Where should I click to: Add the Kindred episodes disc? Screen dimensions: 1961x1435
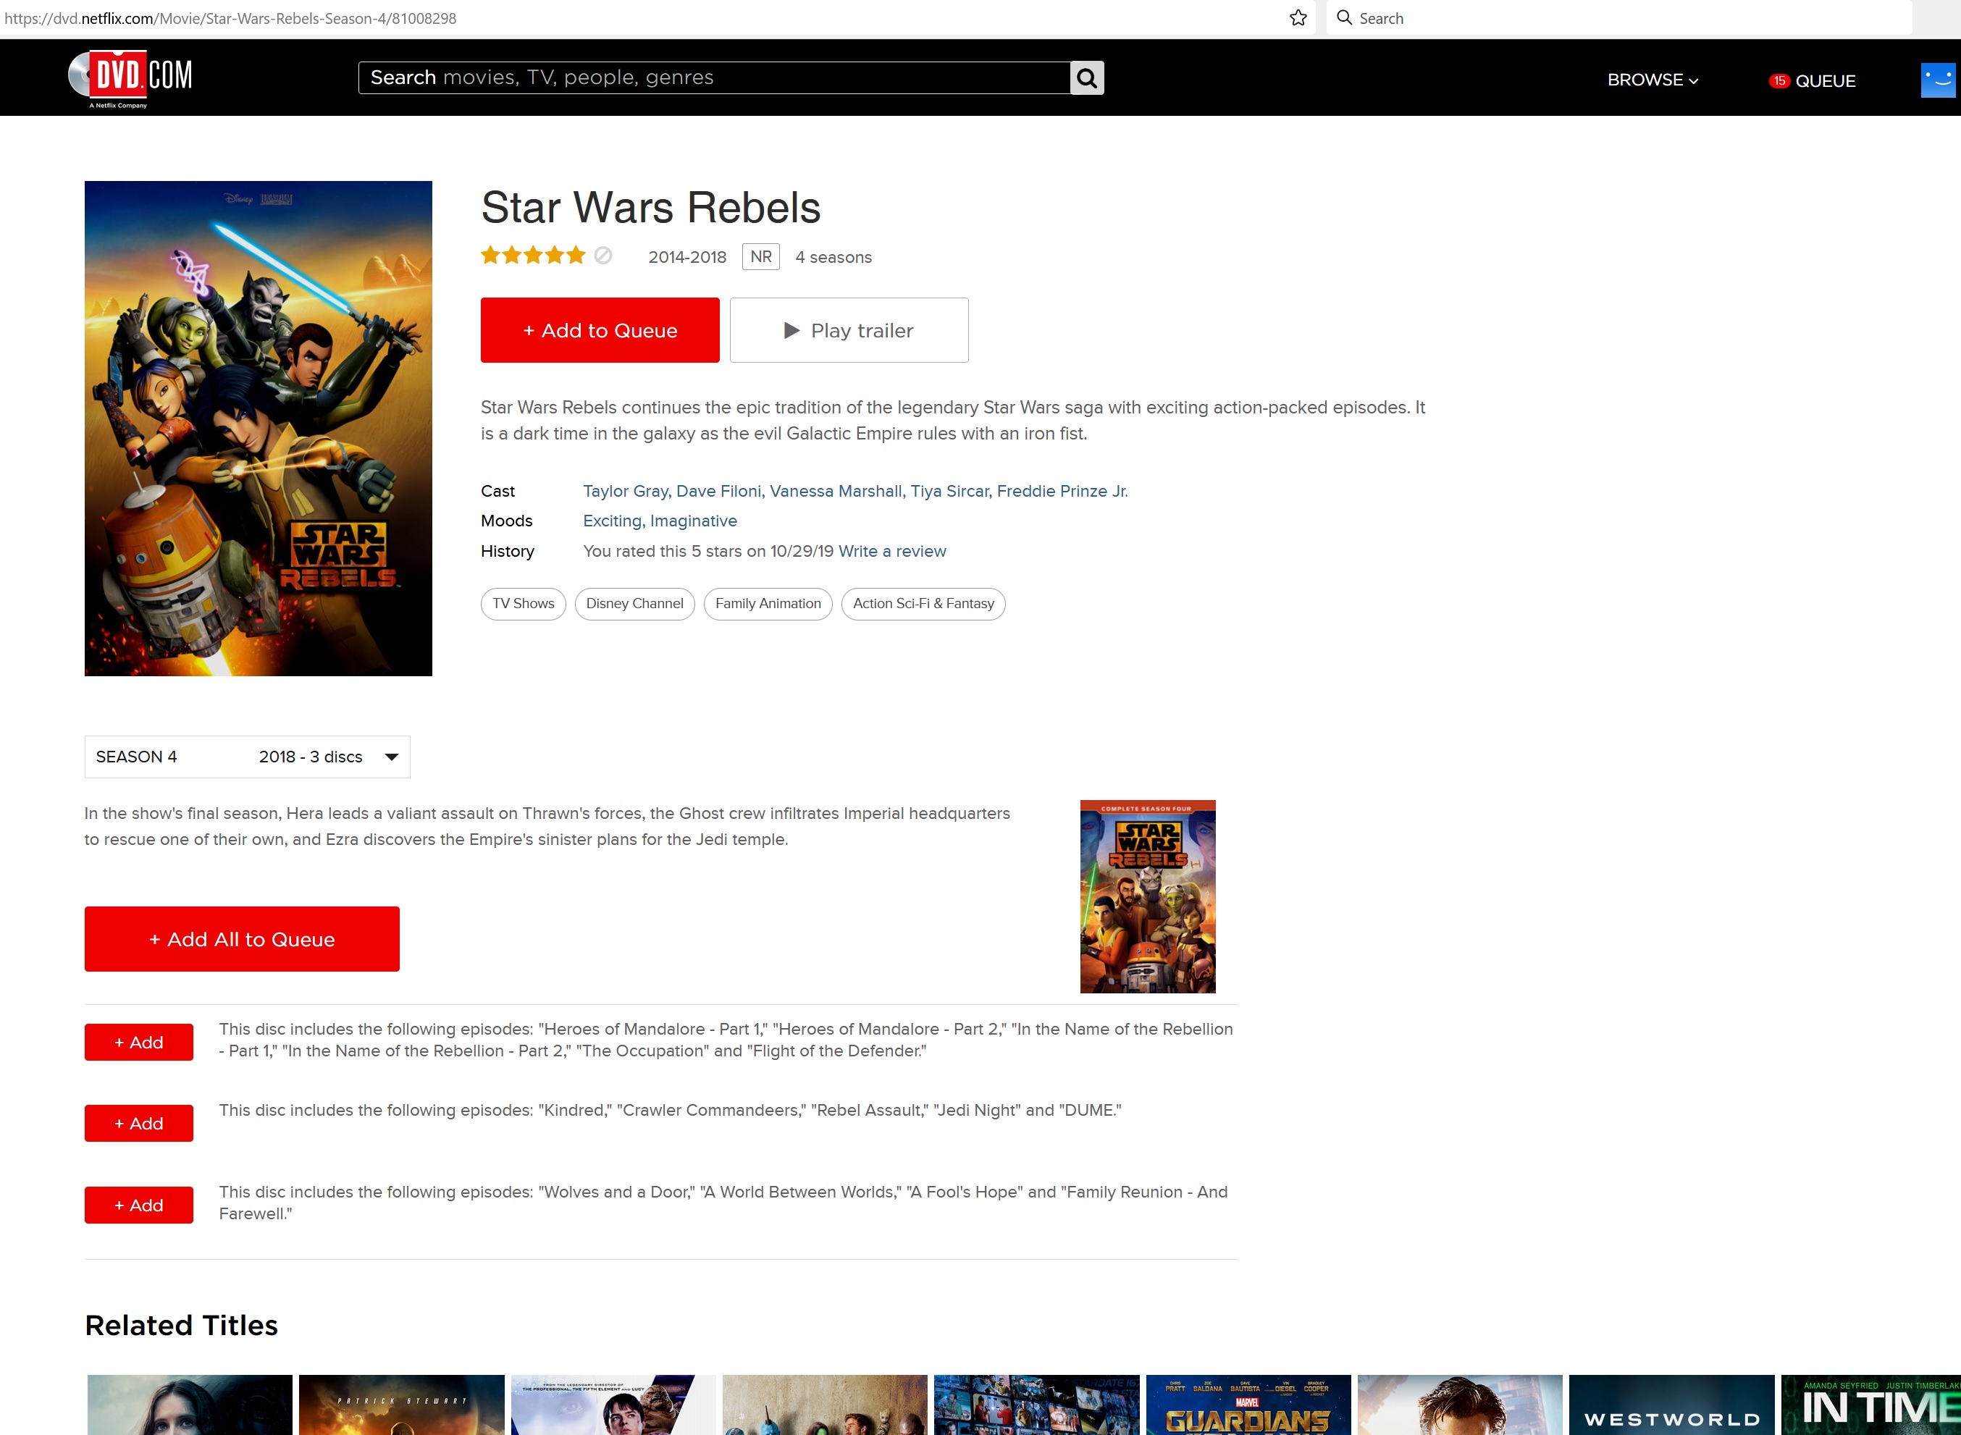click(138, 1123)
